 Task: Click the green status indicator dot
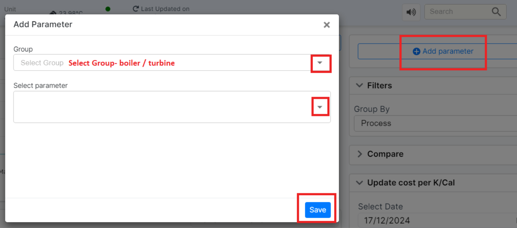(x=108, y=9)
